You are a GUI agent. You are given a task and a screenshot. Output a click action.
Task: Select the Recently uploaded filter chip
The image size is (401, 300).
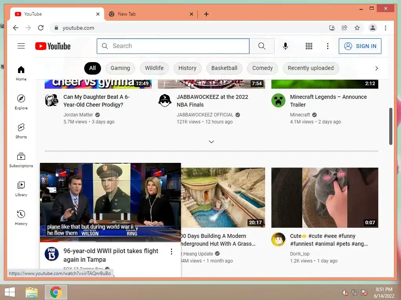coord(311,68)
